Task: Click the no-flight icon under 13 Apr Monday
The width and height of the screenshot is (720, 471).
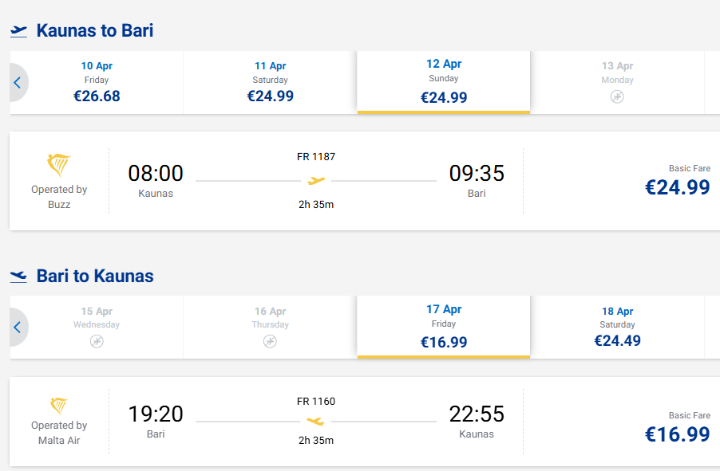Action: pyautogui.click(x=617, y=96)
